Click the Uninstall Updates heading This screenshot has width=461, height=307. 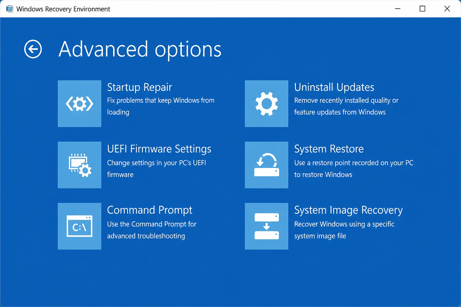(334, 87)
